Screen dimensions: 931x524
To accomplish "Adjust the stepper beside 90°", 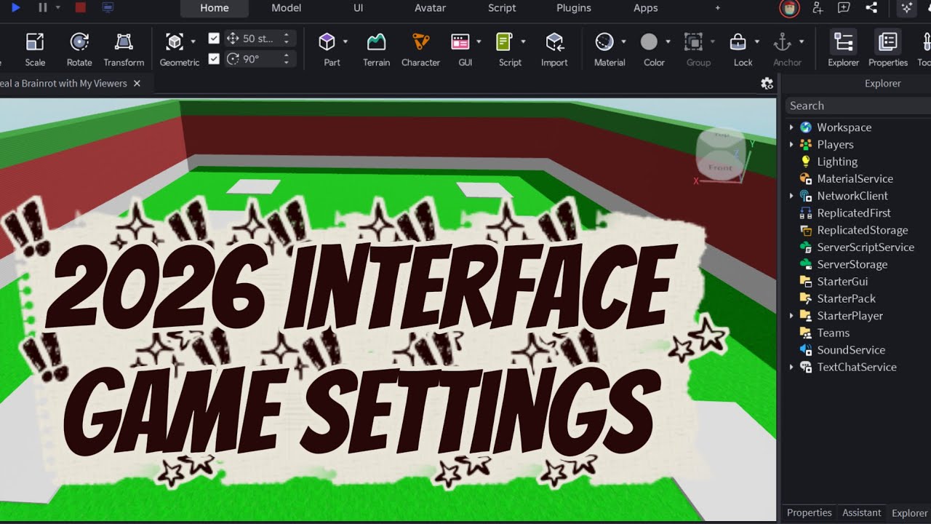I will click(x=287, y=59).
